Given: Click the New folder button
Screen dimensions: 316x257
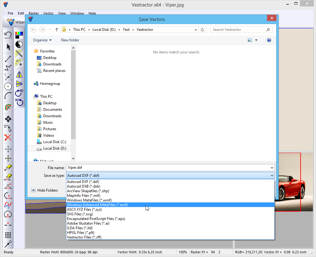Looking at the screenshot, I should coord(70,40).
